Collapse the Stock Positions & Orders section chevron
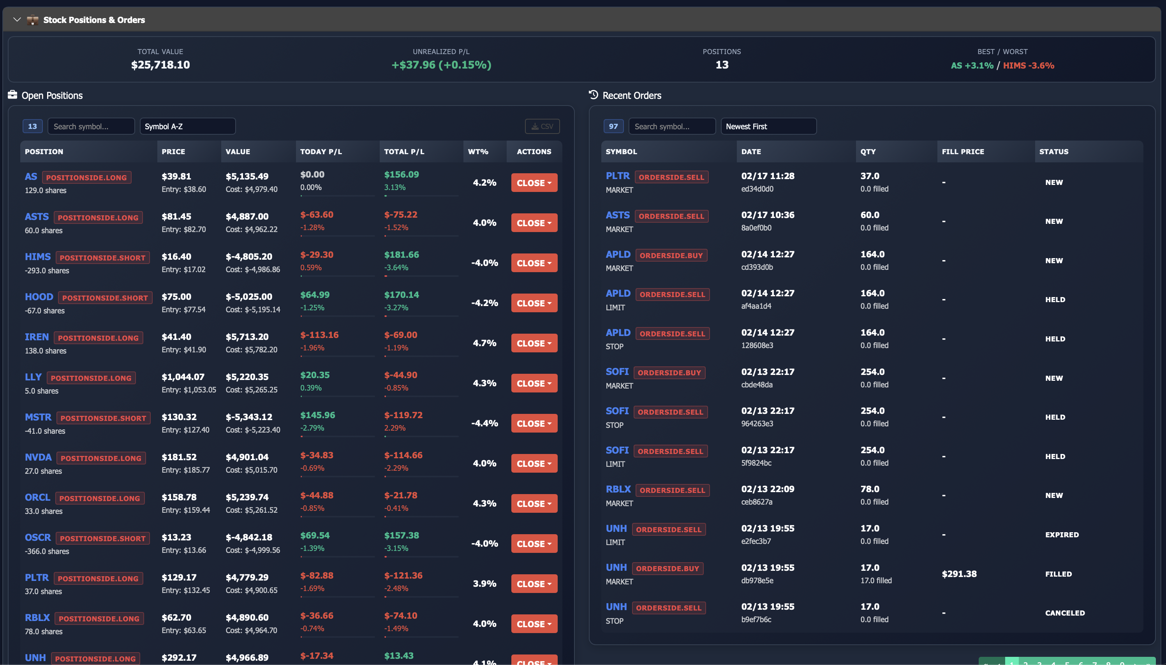Image resolution: width=1166 pixels, height=665 pixels. (x=17, y=19)
